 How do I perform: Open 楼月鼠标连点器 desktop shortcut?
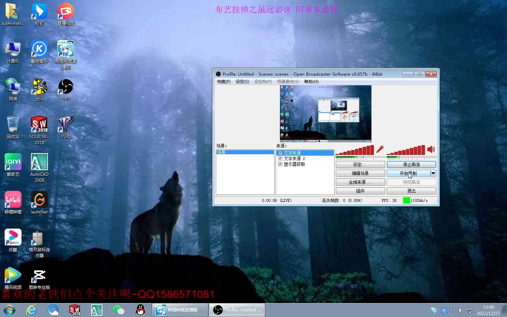pos(39,243)
